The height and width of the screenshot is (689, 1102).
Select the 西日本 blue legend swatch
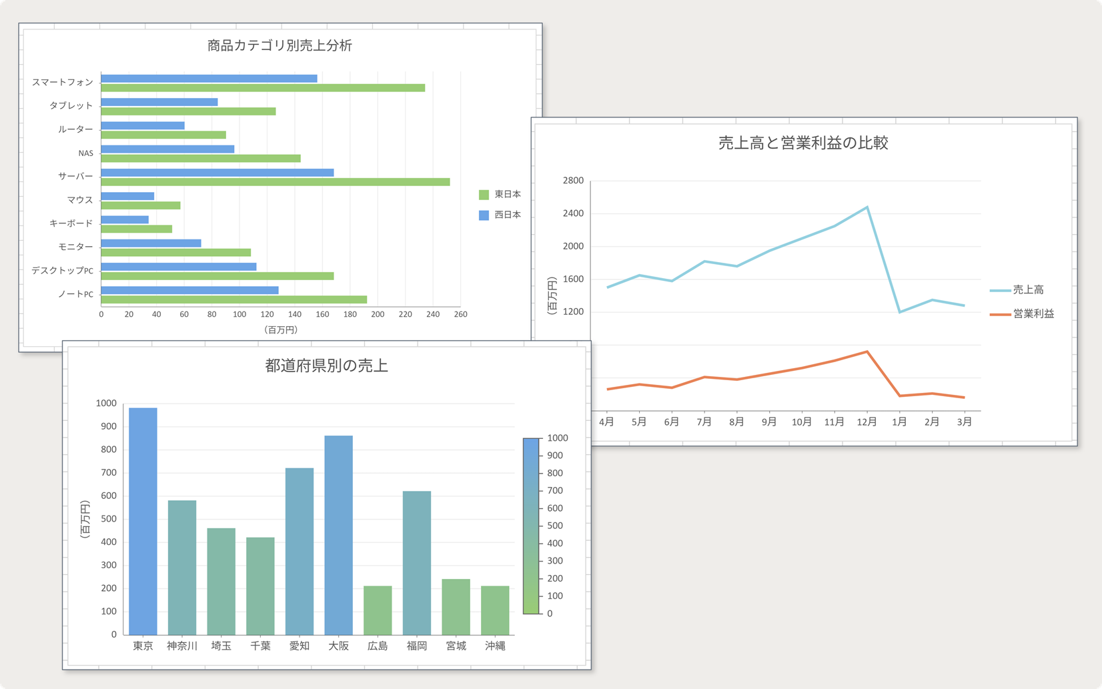484,215
